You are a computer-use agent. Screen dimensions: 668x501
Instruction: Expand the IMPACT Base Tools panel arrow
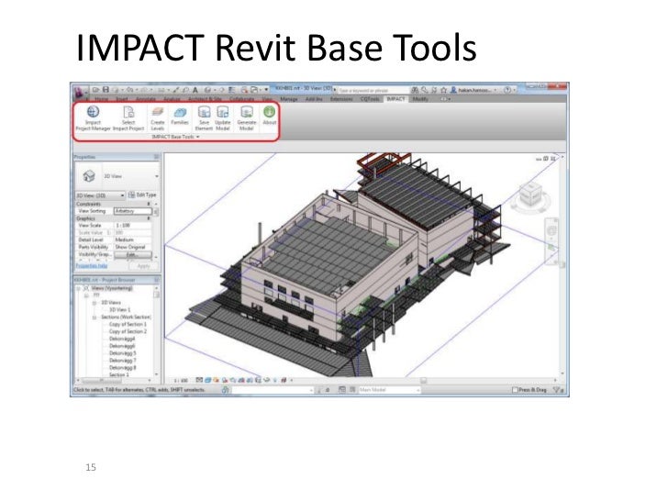tap(197, 137)
